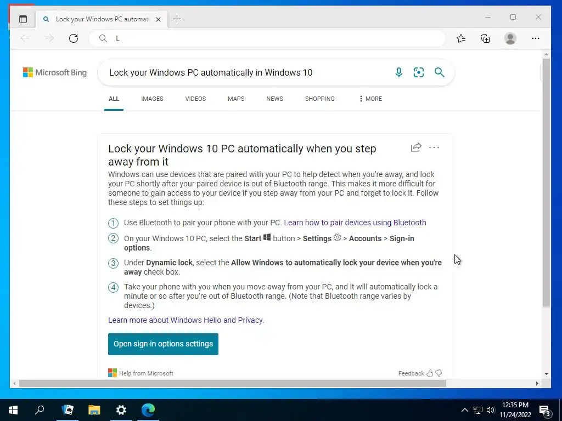Expand the MORE search categories menu
The height and width of the screenshot is (421, 562).
[x=370, y=99]
